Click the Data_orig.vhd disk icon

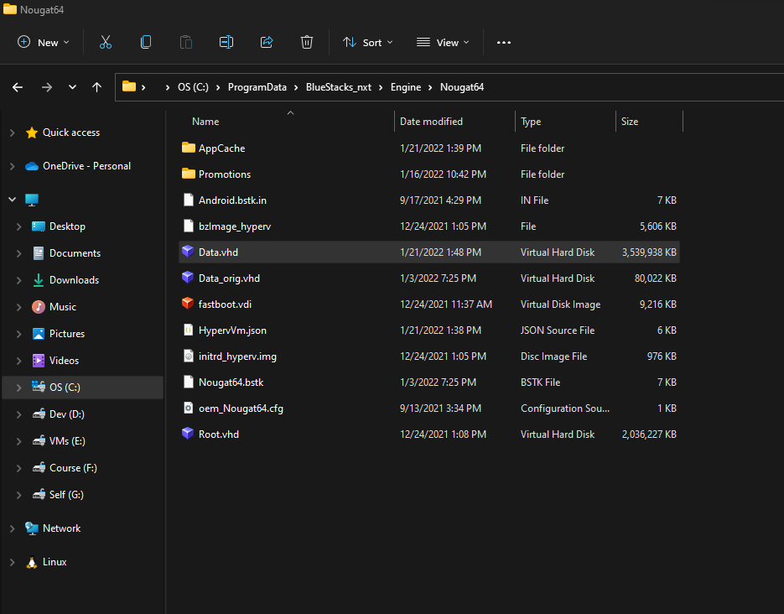pos(188,277)
